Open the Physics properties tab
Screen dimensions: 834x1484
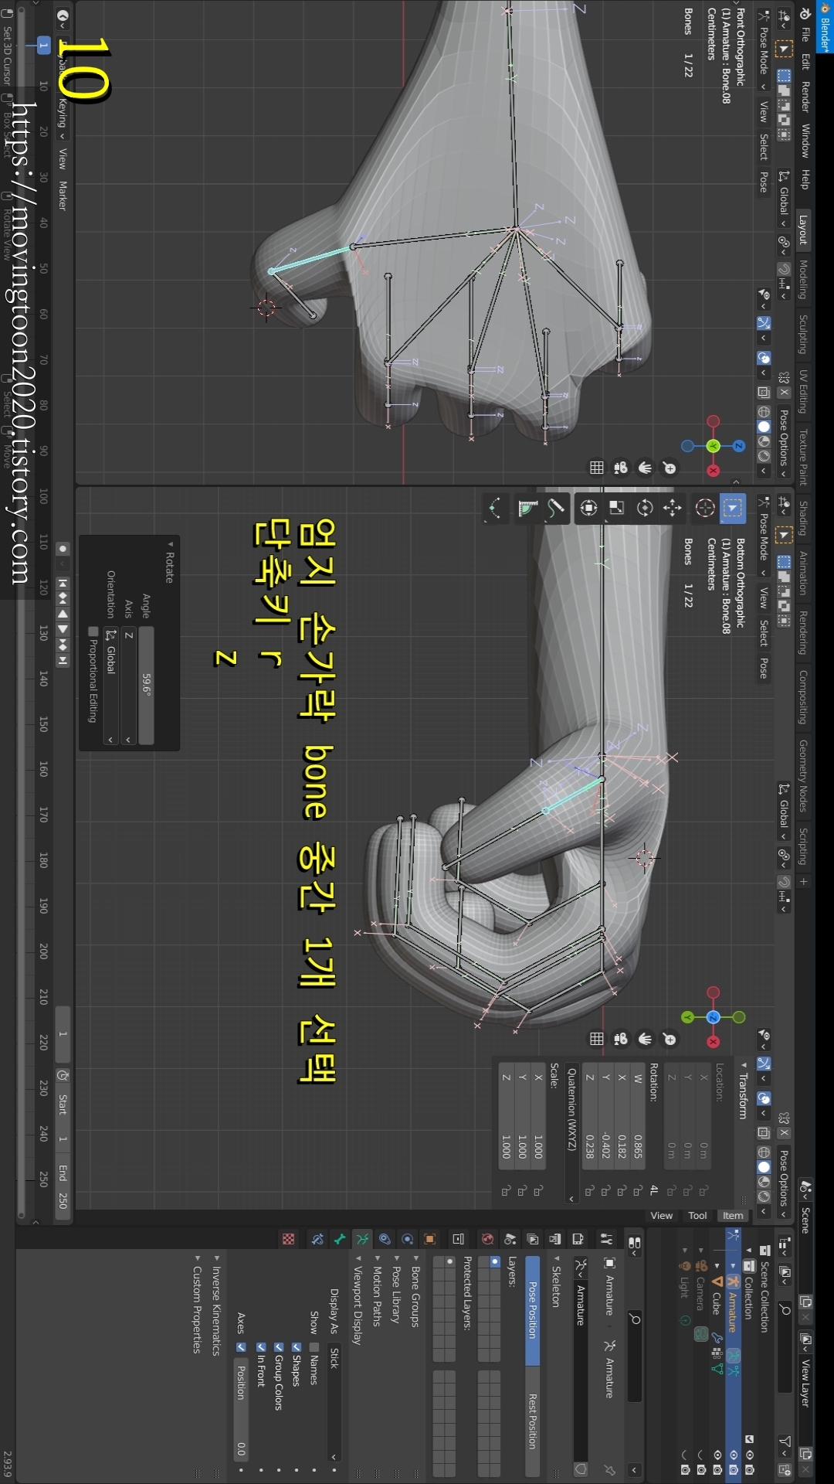[407, 1239]
